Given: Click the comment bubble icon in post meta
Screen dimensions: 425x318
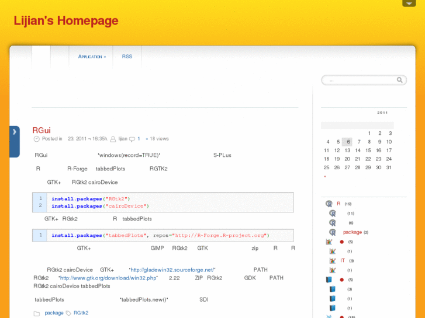Looking at the screenshot, I should [x=132, y=139].
